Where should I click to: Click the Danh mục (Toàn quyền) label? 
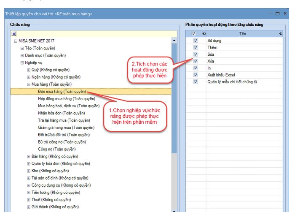45,56
